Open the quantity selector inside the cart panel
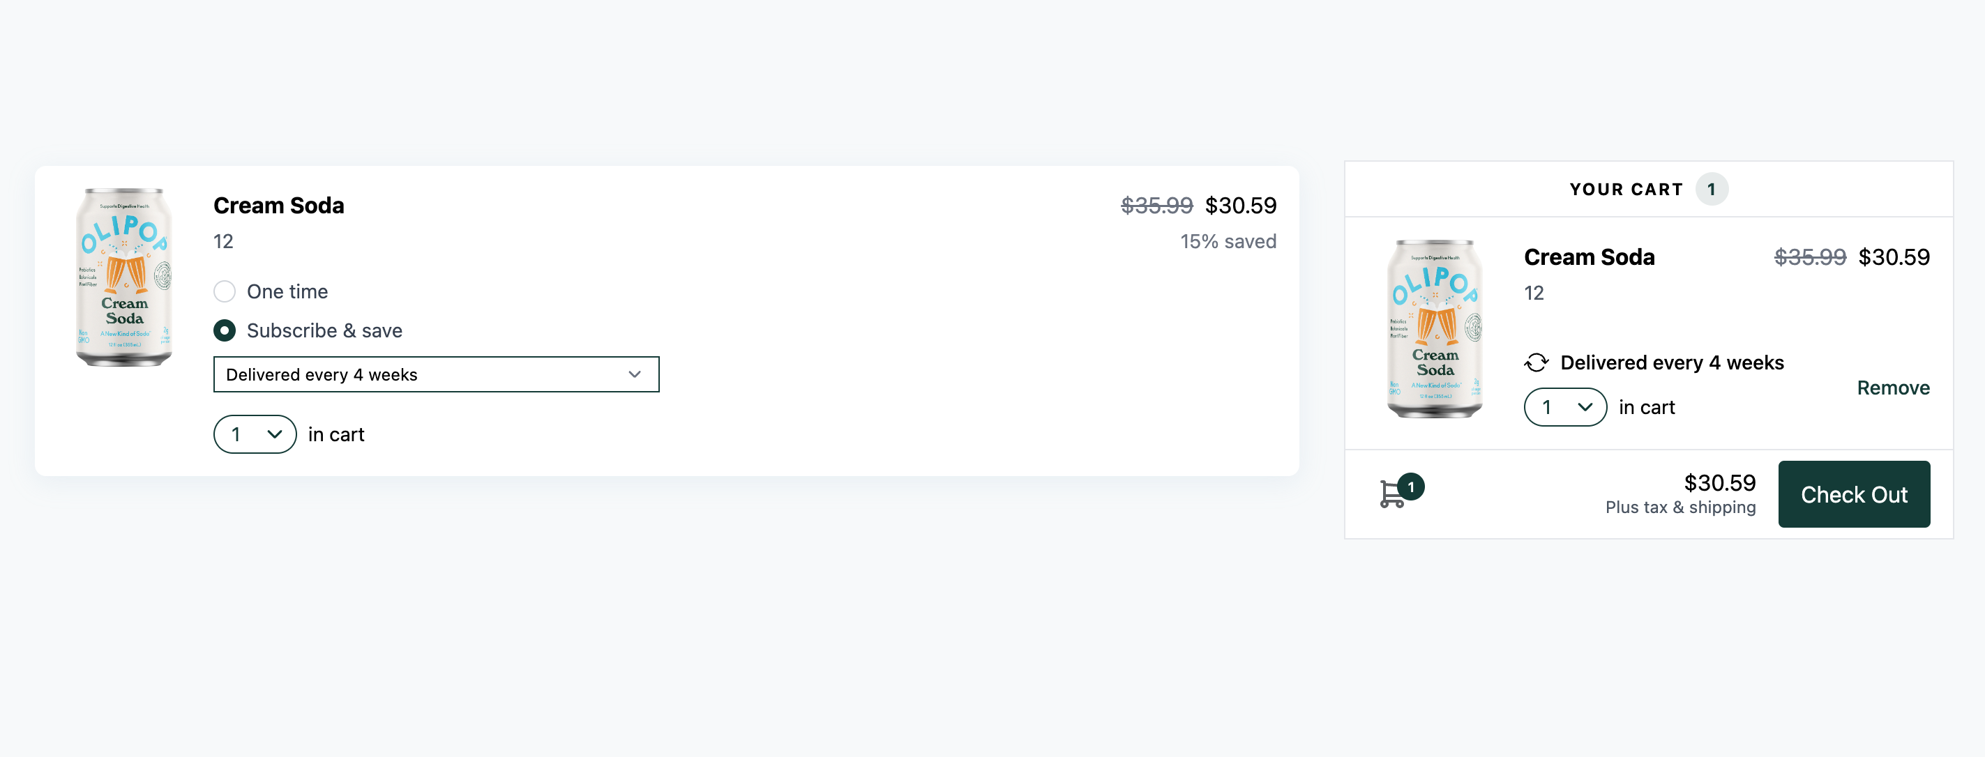1985x757 pixels. tap(1564, 407)
